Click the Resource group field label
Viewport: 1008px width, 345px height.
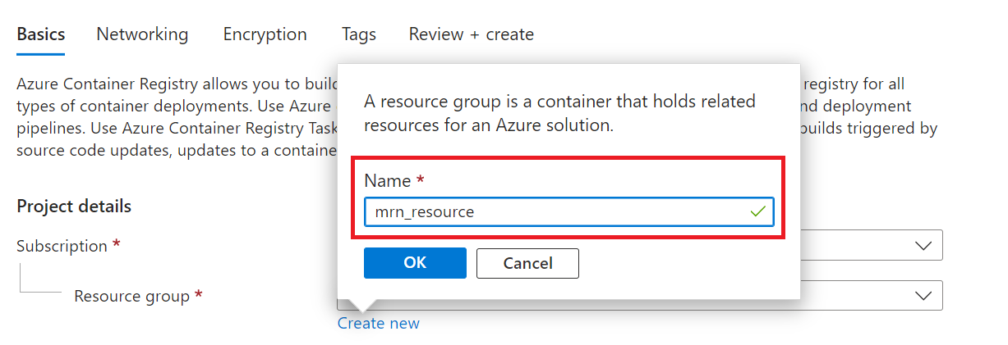tap(131, 296)
